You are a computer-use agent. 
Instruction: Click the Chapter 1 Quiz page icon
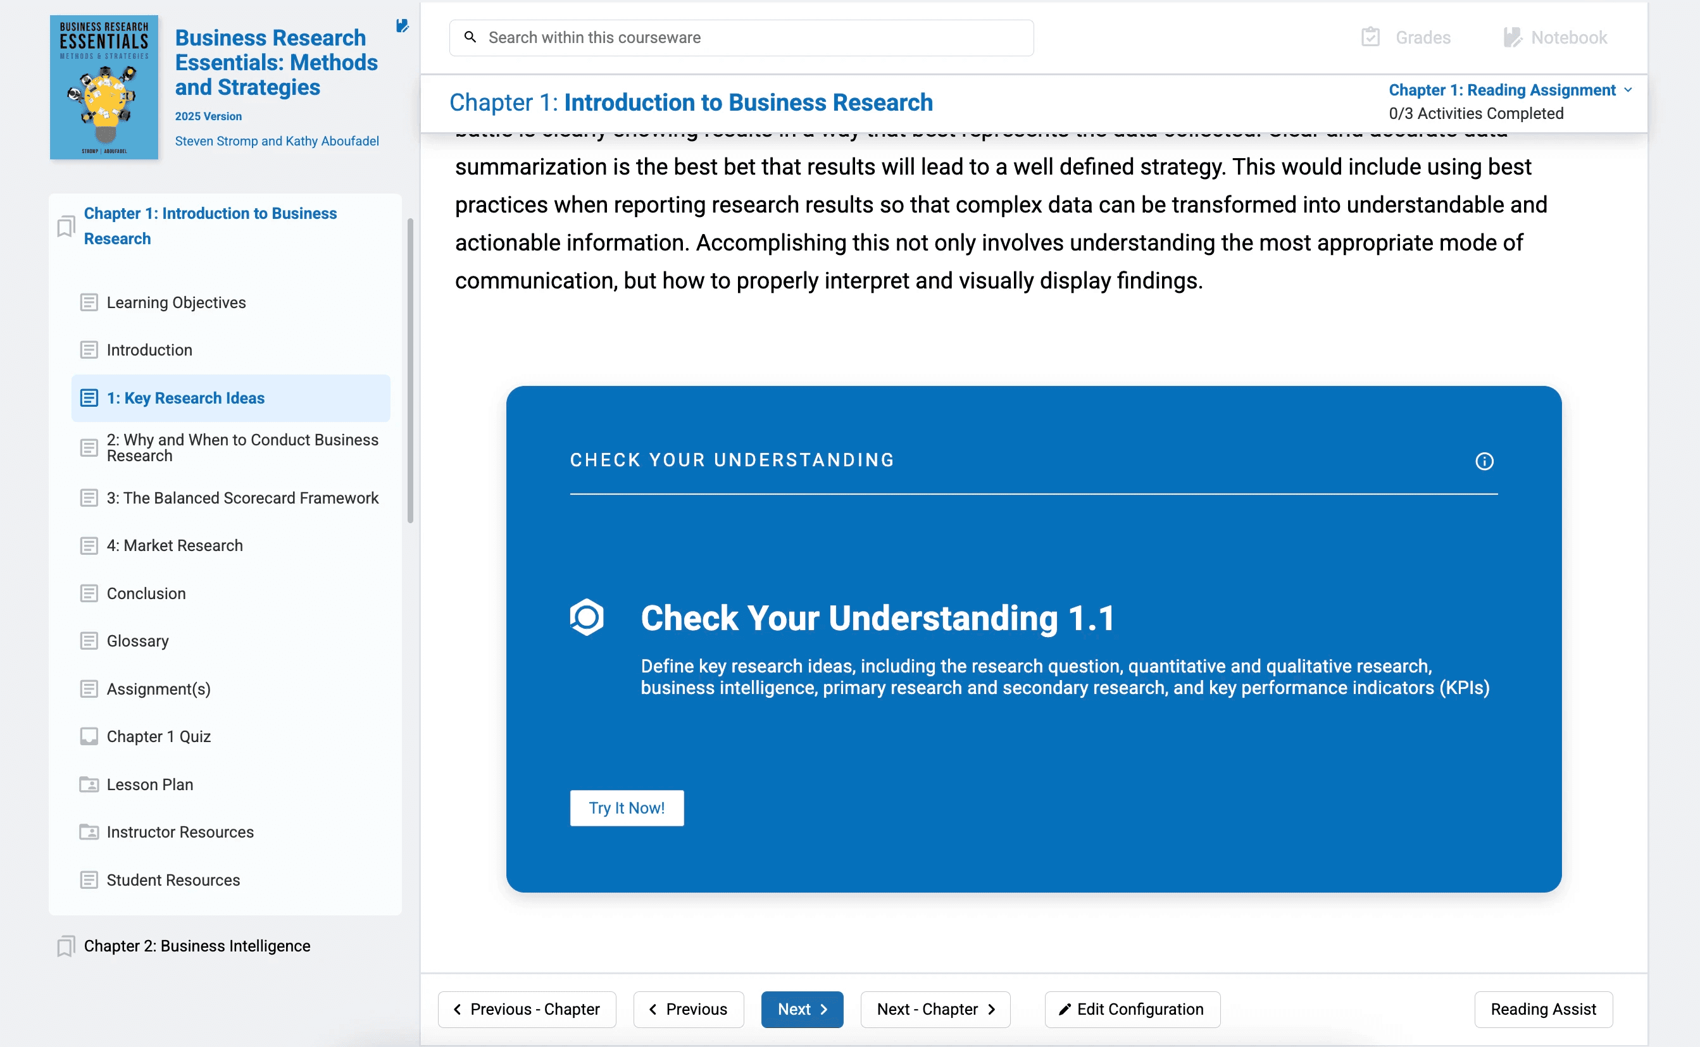(x=89, y=736)
